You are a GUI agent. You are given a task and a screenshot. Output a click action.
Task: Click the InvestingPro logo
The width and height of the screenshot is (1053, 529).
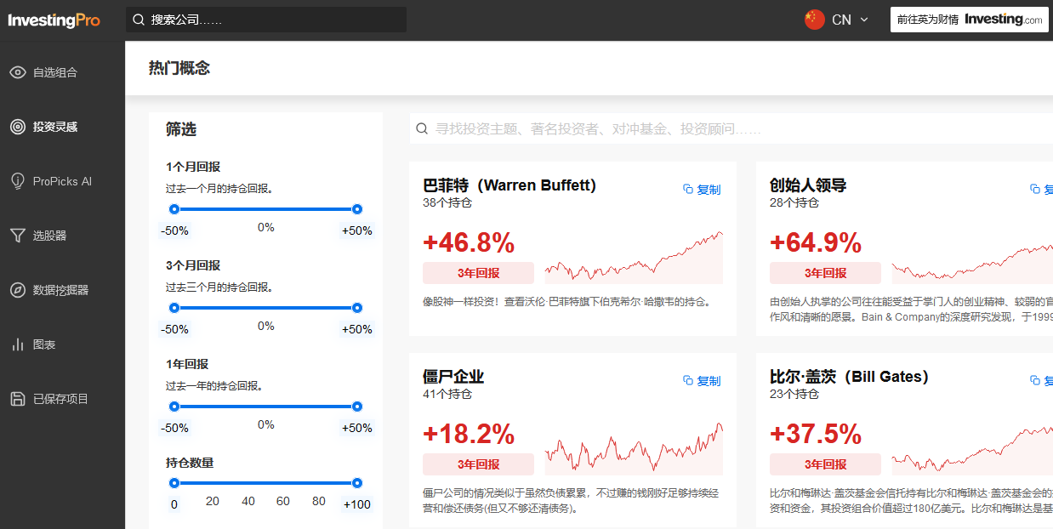[54, 20]
